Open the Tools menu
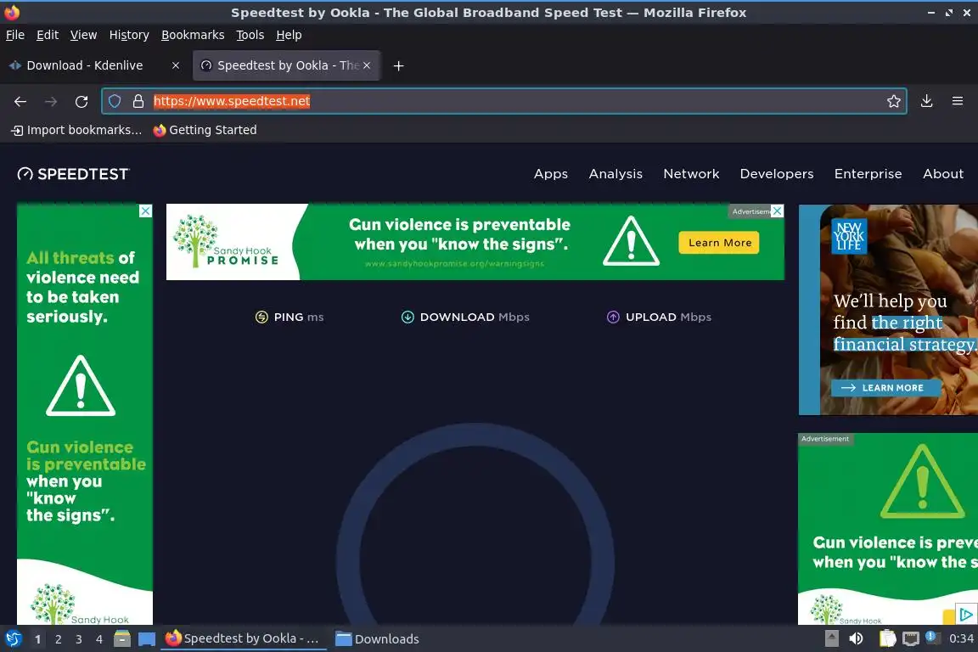This screenshot has height=652, width=978. point(250,35)
